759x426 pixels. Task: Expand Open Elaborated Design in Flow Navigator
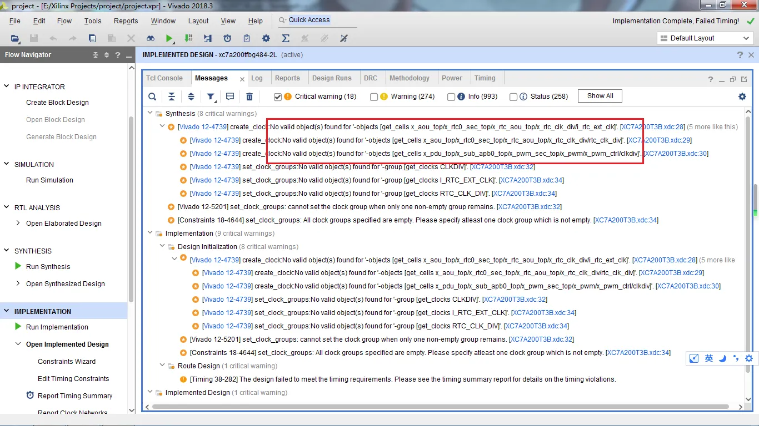tap(18, 224)
